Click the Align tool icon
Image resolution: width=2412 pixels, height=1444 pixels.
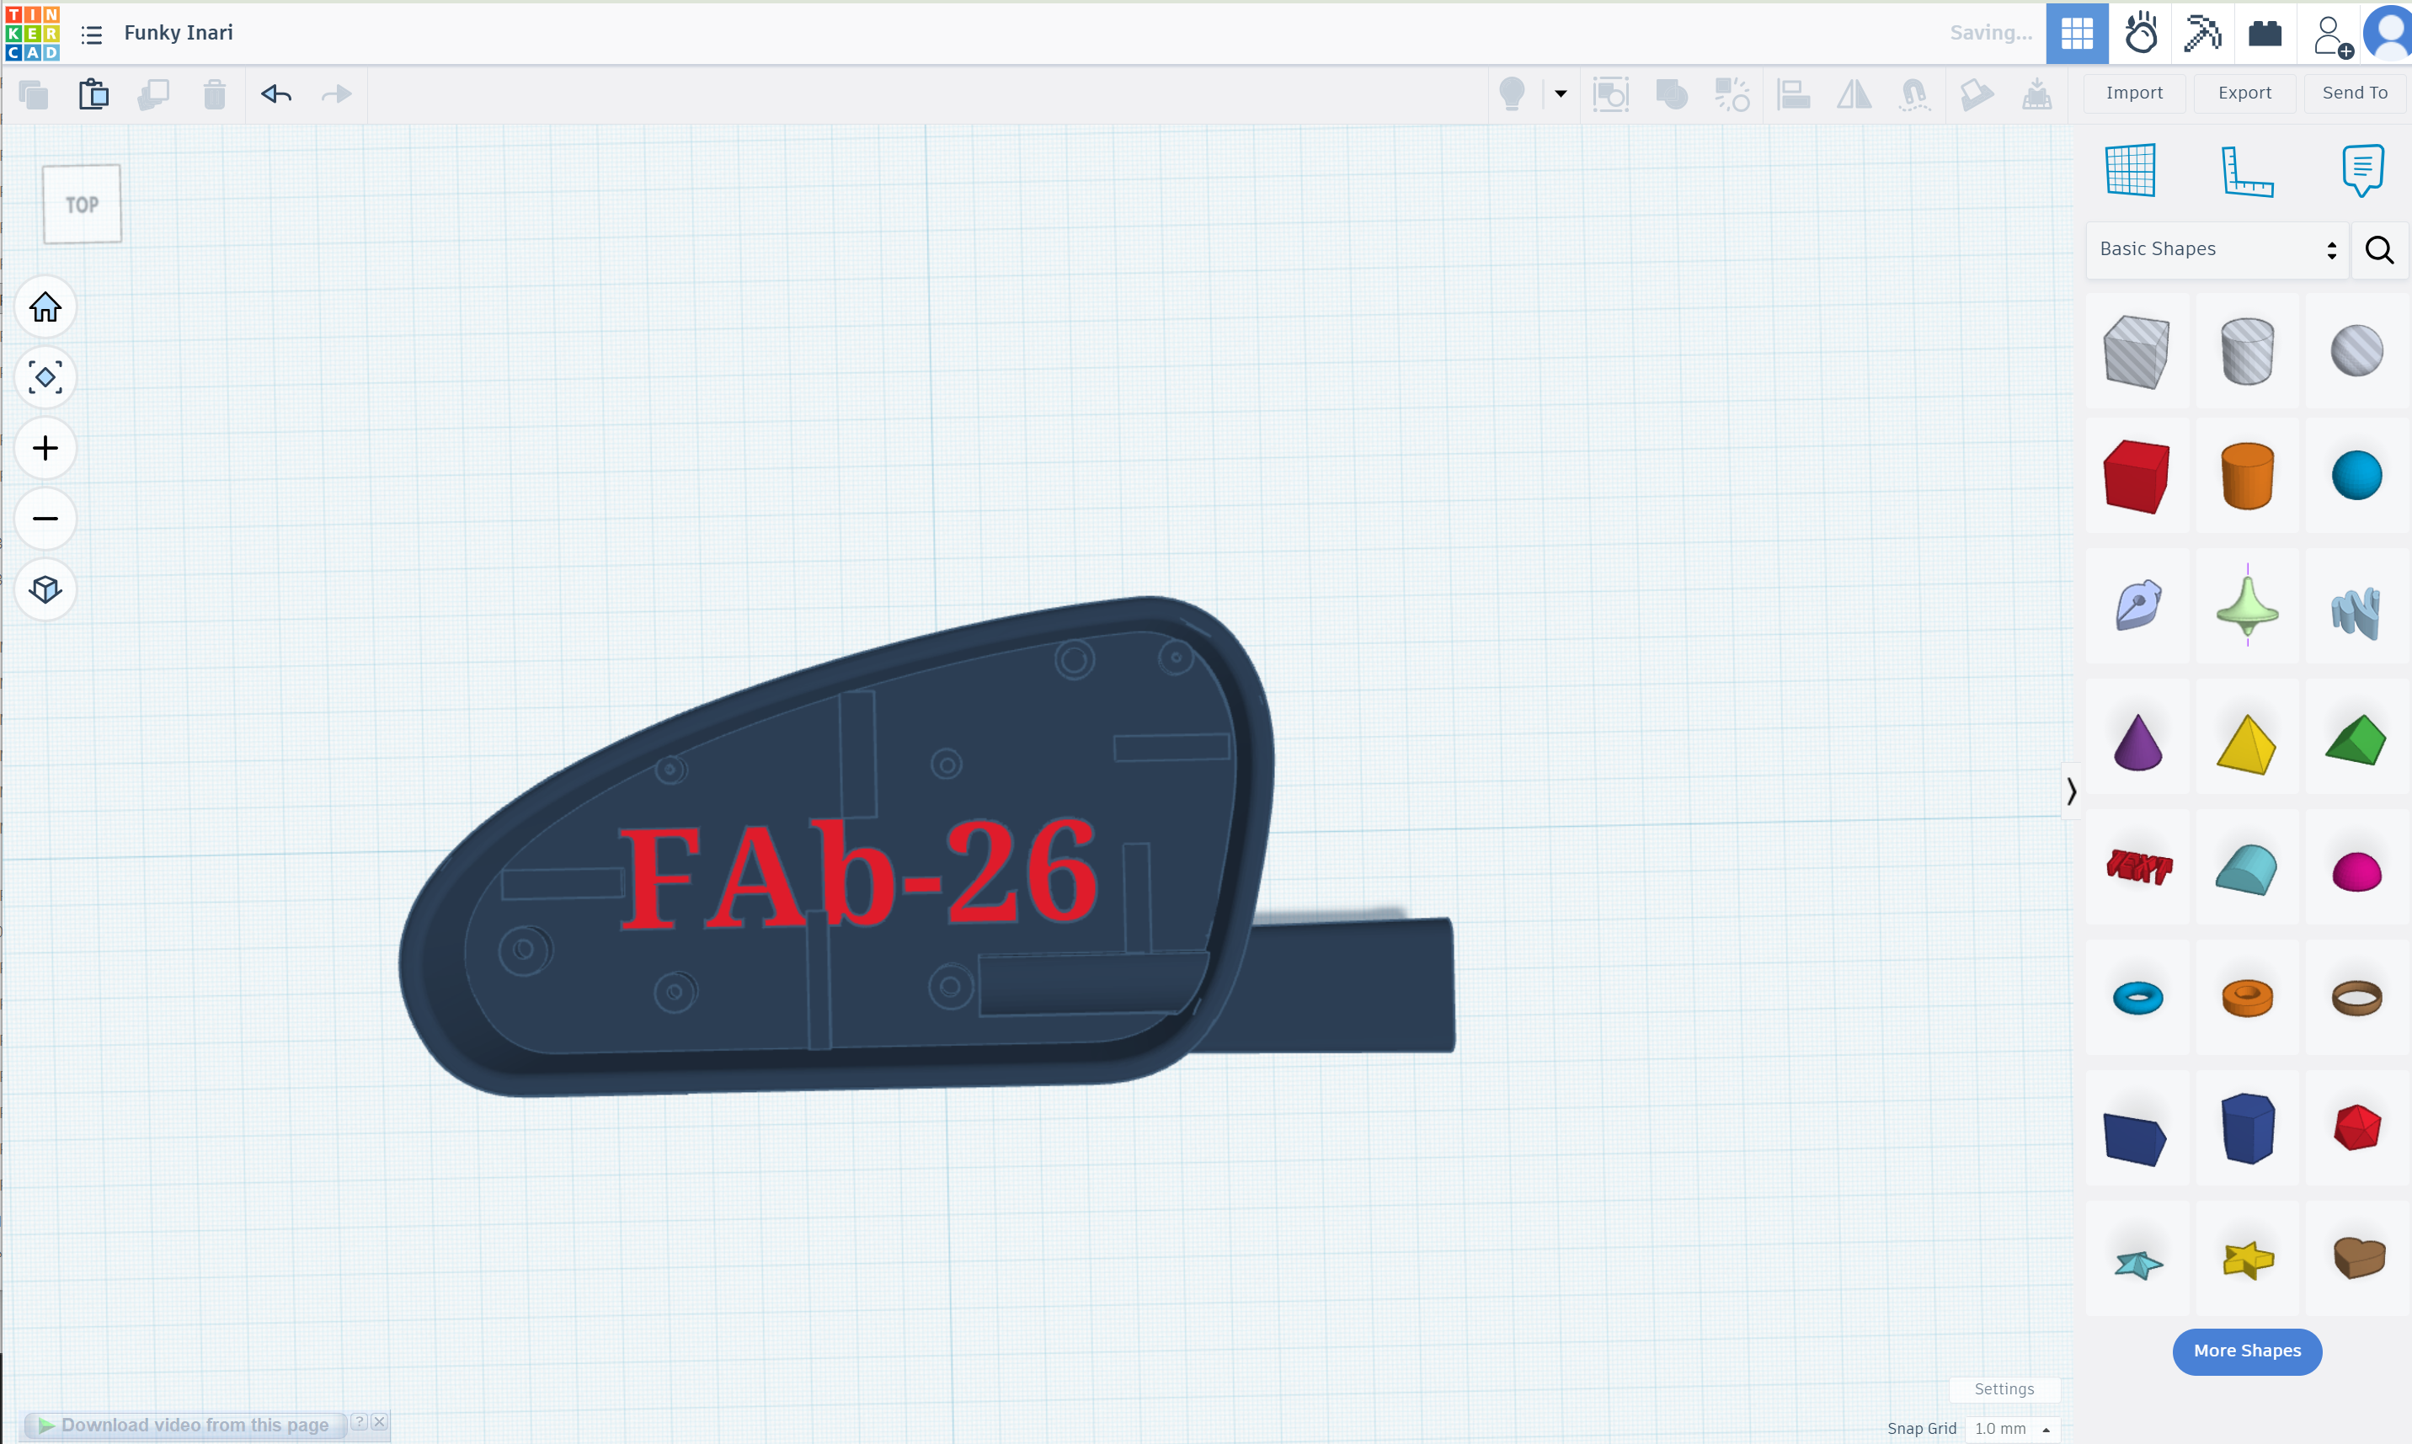coord(1793,94)
